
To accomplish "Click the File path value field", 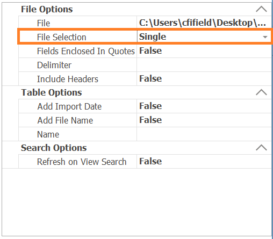I will click(x=204, y=23).
